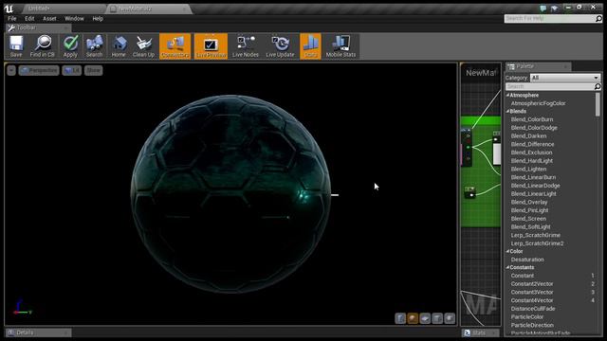Collapse the Color palette category
607x341 pixels.
[x=508, y=251]
